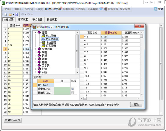Screen dimensions: 166x131
Task: Click the 工字钢 book icon
Action: [39, 65]
